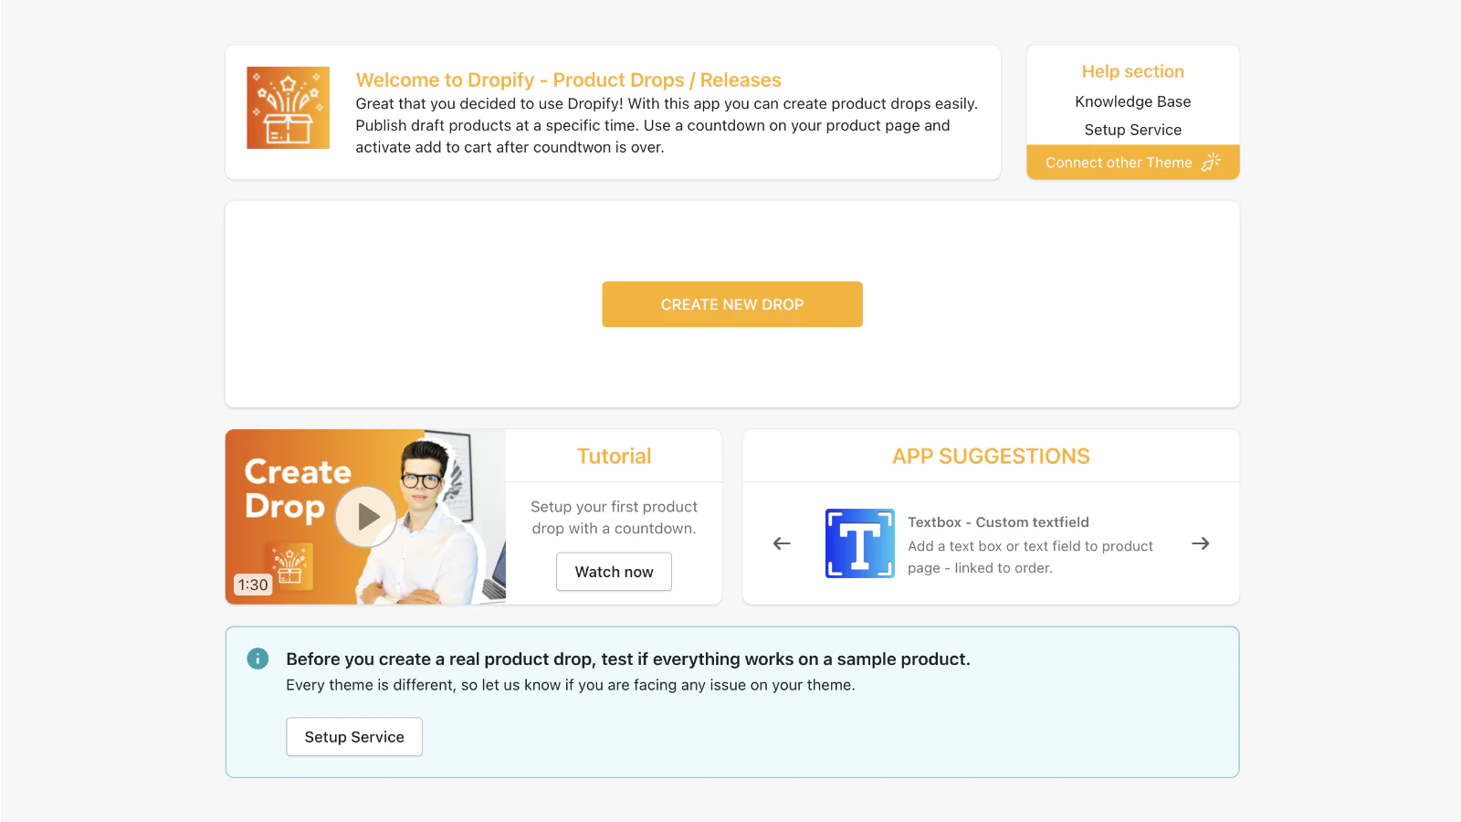Click the small gift box icon on video thumbnail
The height and width of the screenshot is (822, 1461).
289,565
